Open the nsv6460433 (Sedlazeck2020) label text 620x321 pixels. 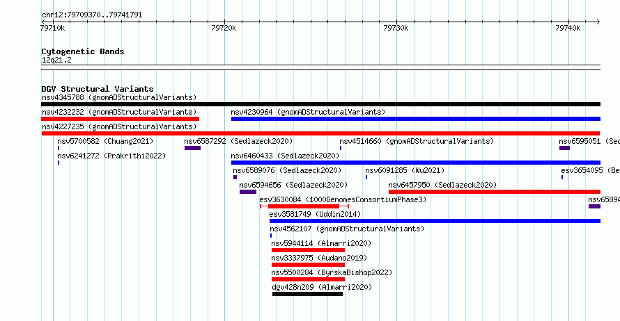pos(285,156)
